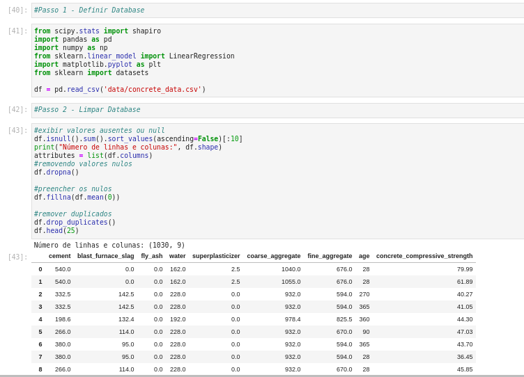Click the 'blast_furnace_slag' column header

pyautogui.click(x=106, y=256)
